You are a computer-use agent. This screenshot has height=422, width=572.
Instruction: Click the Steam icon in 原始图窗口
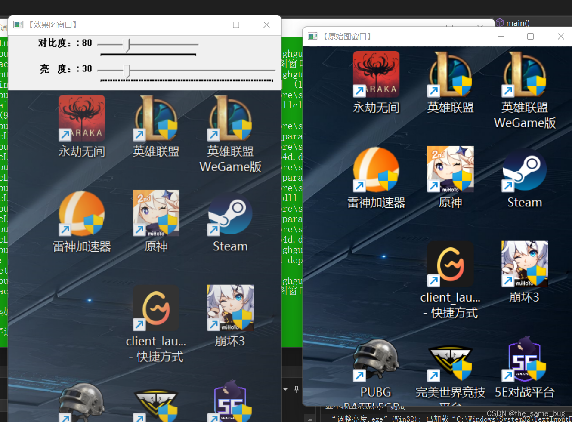pyautogui.click(x=525, y=169)
